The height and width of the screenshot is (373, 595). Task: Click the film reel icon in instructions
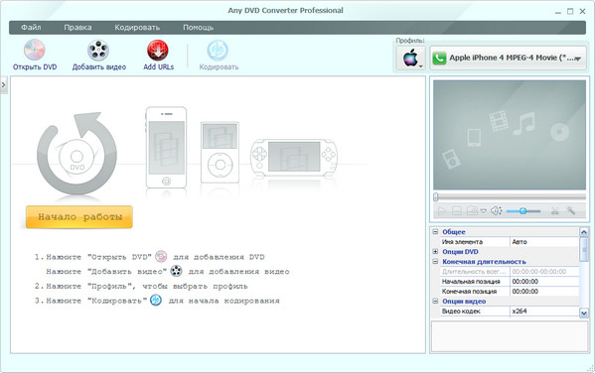tap(176, 271)
